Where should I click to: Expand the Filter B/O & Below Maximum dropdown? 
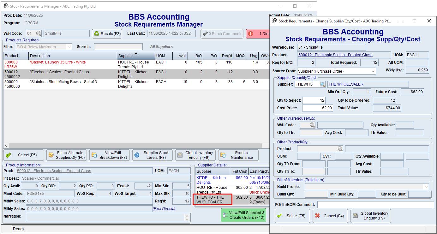pyautogui.click(x=69, y=47)
